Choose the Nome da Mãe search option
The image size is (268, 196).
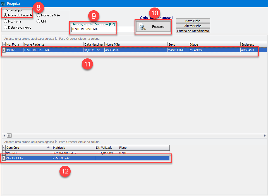(x=39, y=15)
